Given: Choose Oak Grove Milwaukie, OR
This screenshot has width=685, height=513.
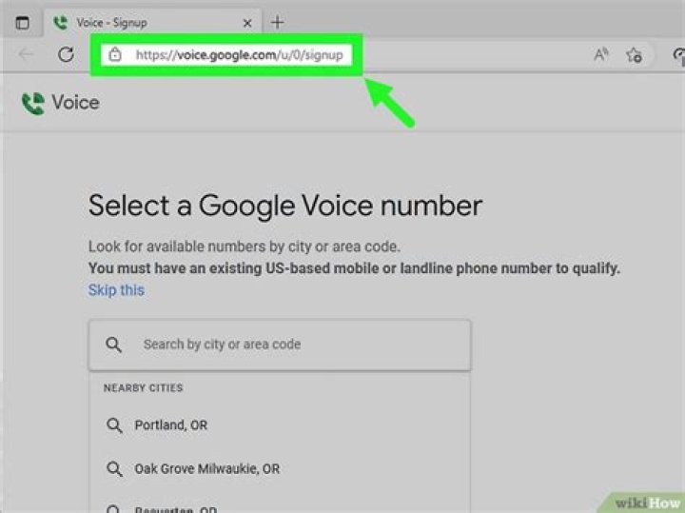Looking at the screenshot, I should click(206, 468).
